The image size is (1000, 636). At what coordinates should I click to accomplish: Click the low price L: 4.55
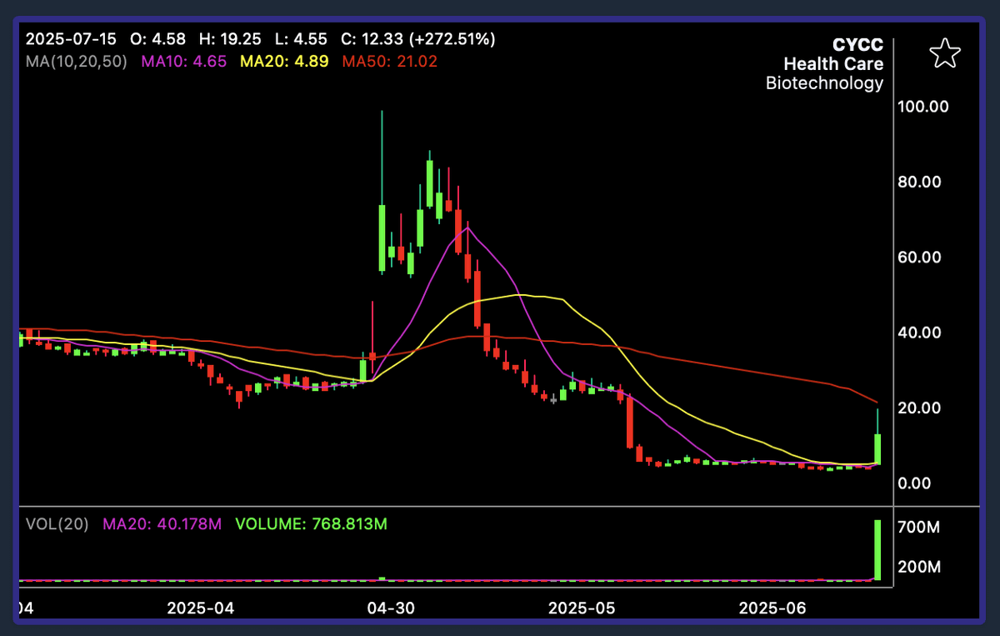(299, 39)
